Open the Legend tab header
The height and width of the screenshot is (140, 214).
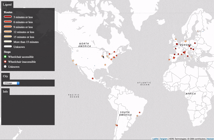(7, 5)
